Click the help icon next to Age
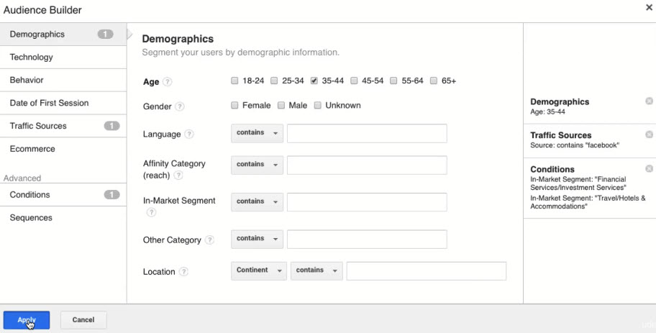 click(x=168, y=82)
